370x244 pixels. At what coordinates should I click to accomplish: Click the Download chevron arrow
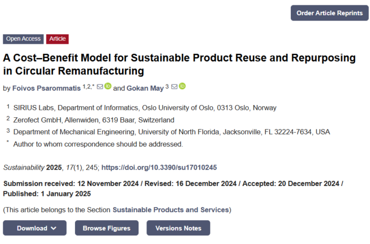pyautogui.click(x=53, y=228)
